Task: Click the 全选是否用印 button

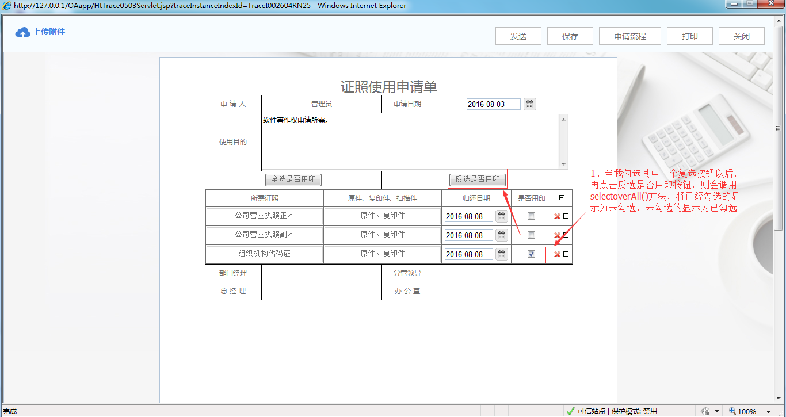Action: pyautogui.click(x=292, y=179)
